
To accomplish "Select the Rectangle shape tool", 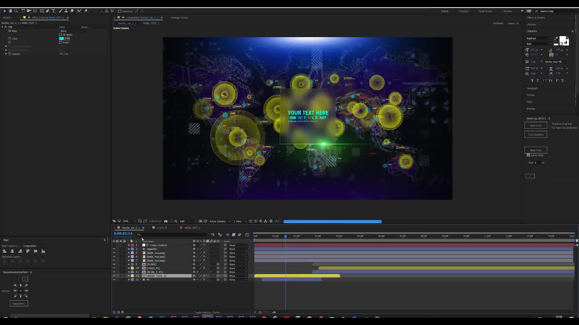I will click(x=42, y=11).
